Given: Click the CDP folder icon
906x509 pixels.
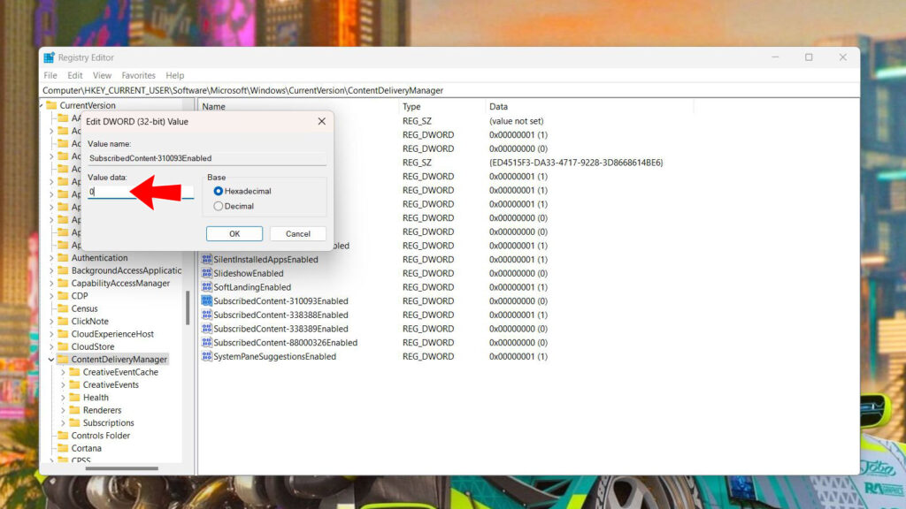Looking at the screenshot, I should [63, 295].
